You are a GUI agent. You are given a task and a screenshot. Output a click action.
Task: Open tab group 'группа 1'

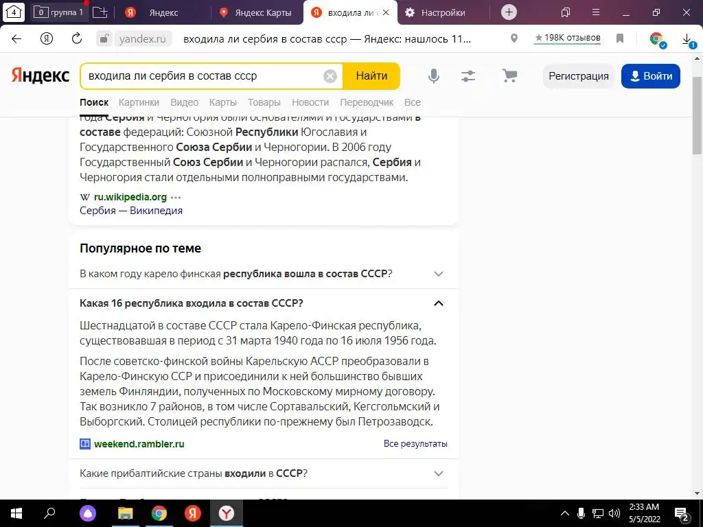[59, 12]
